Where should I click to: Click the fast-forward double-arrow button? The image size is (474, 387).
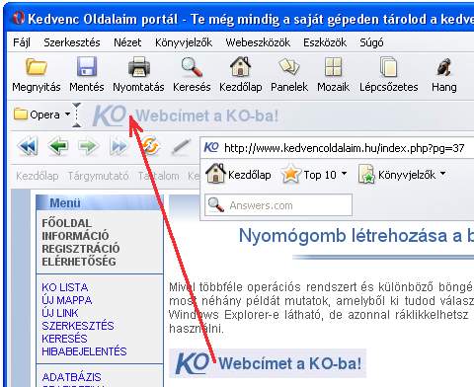[118, 146]
